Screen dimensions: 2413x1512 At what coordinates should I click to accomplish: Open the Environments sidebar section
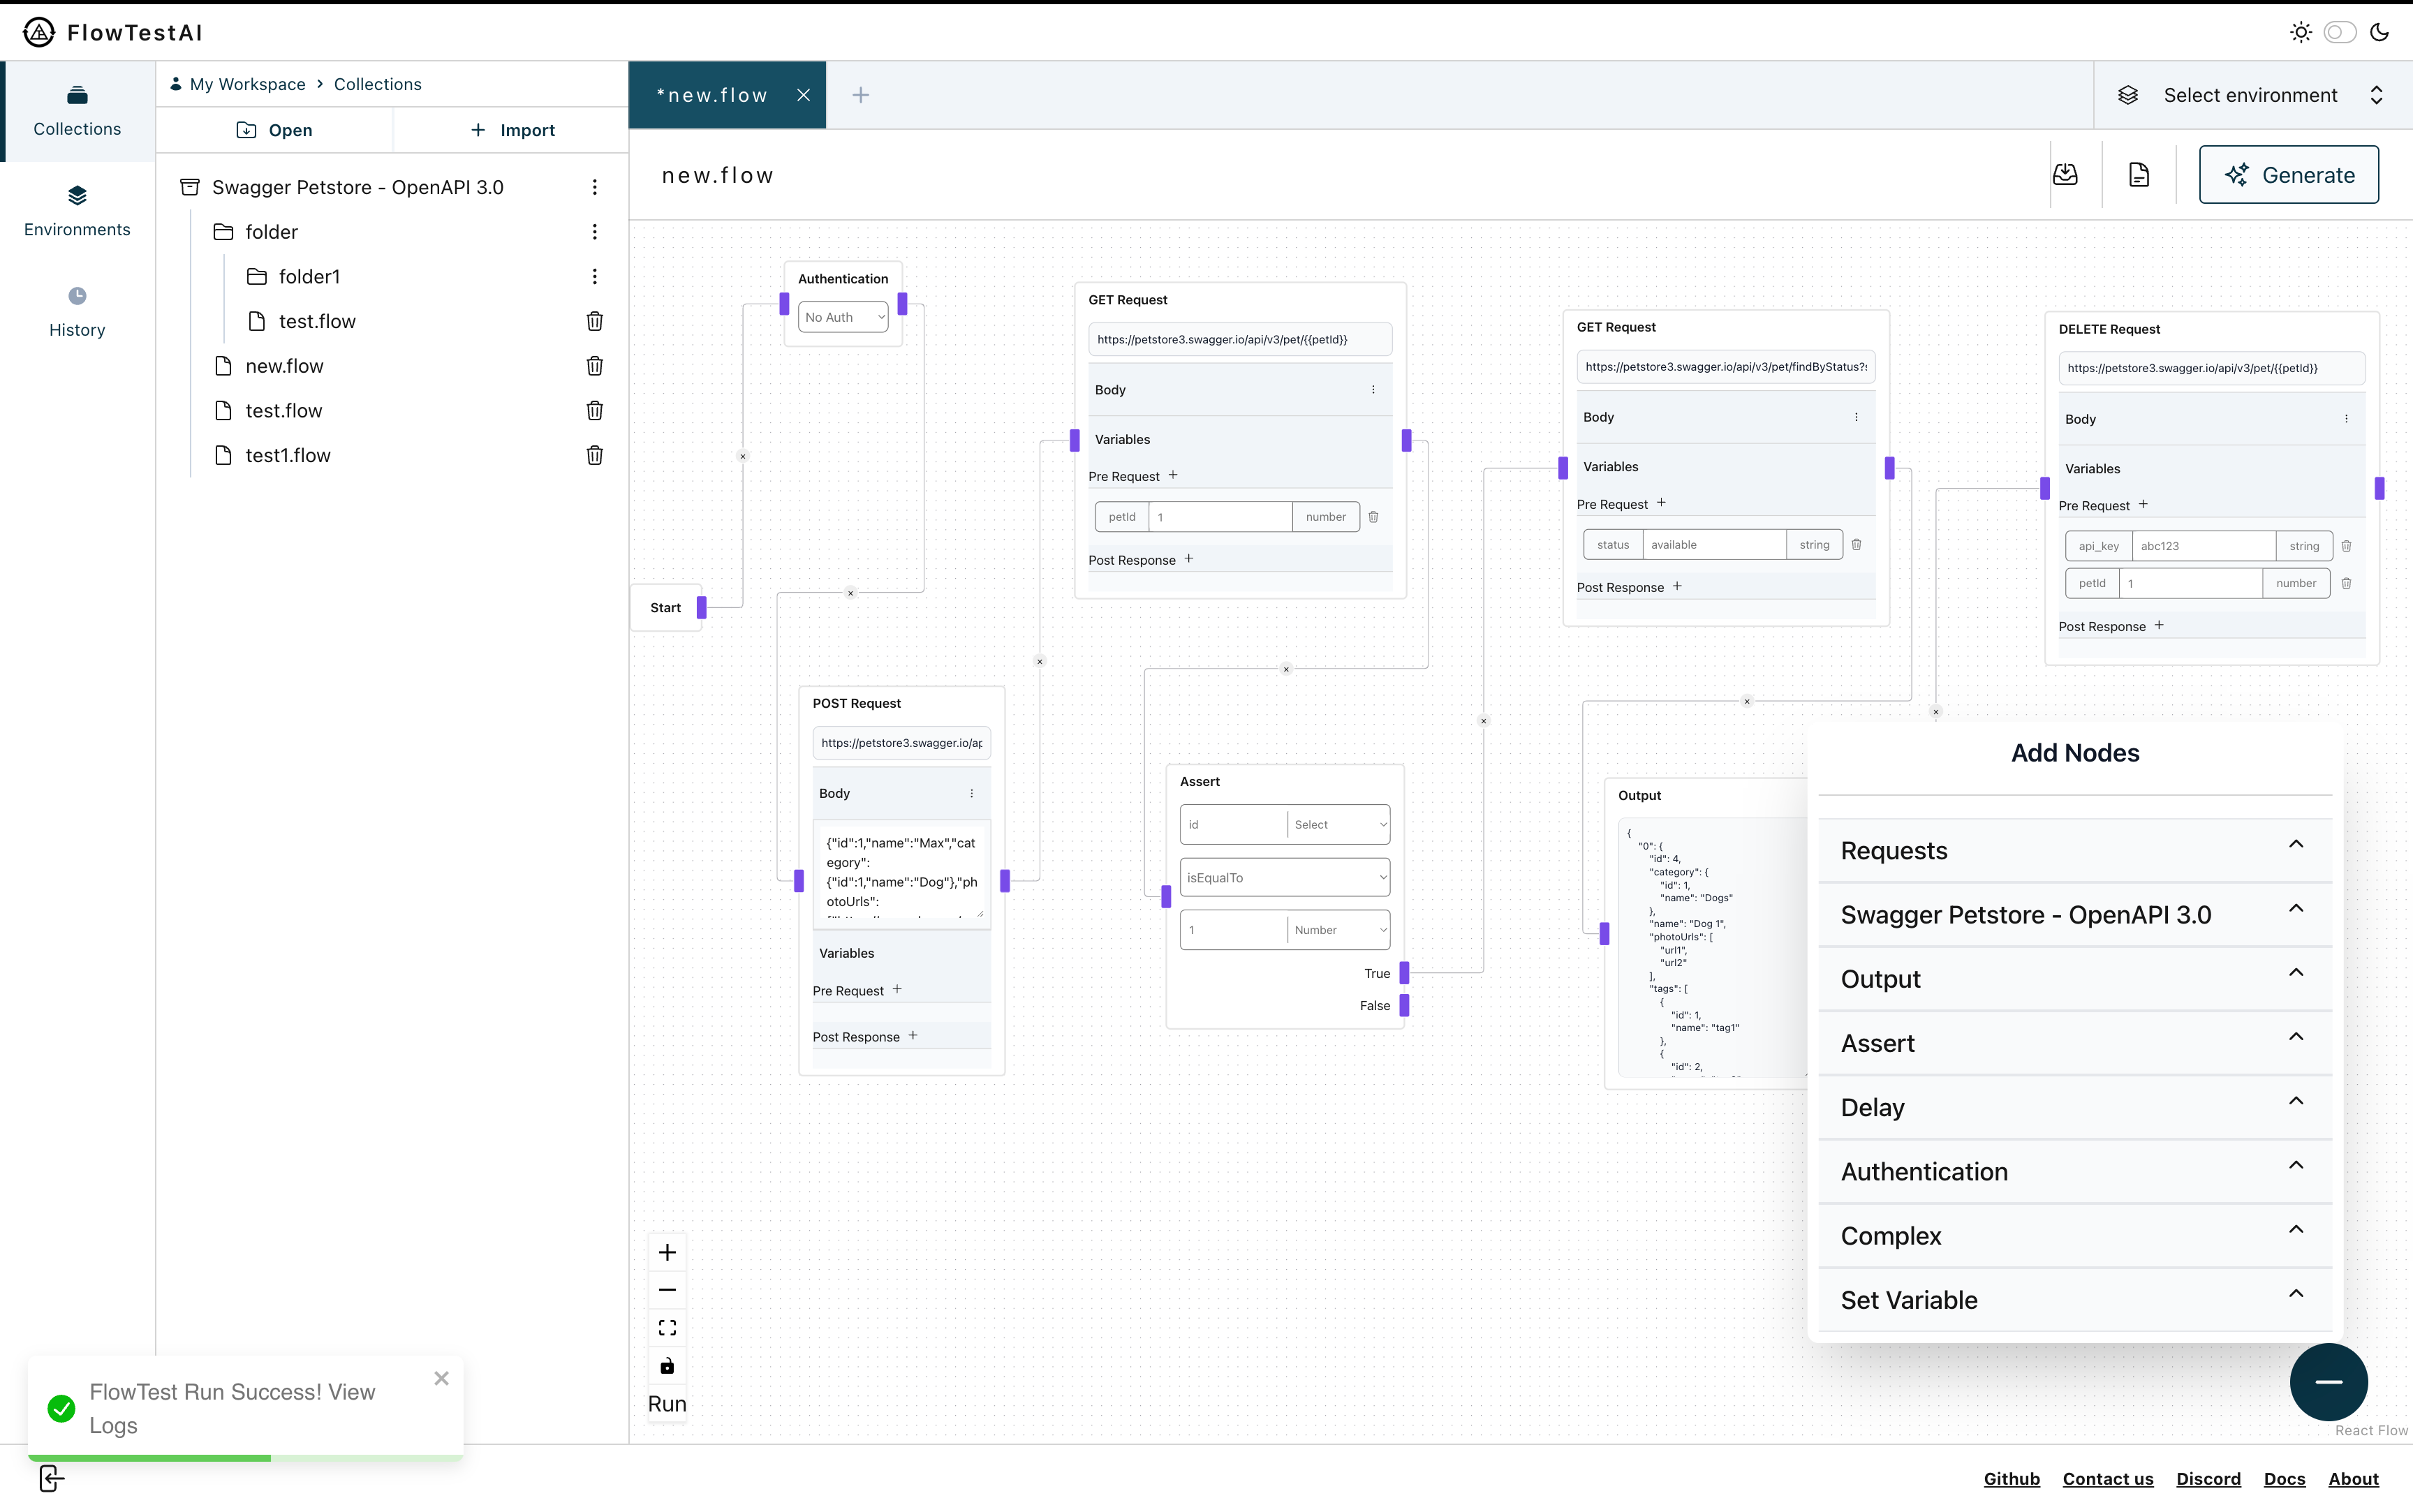point(77,211)
